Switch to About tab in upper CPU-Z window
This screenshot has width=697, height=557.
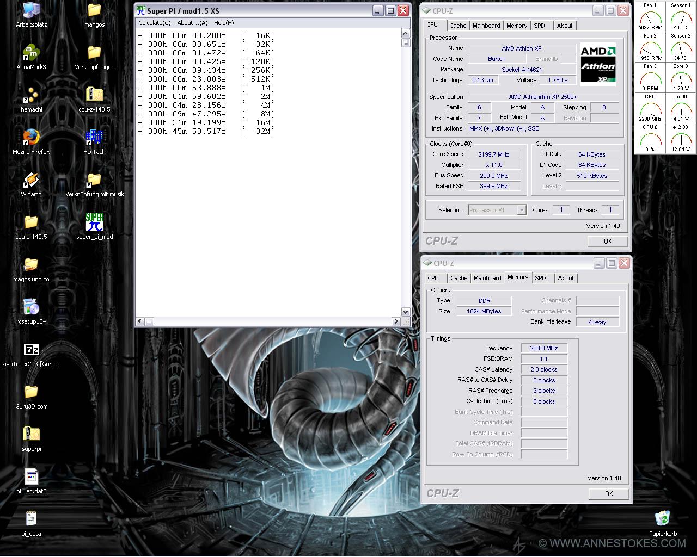[x=565, y=26]
